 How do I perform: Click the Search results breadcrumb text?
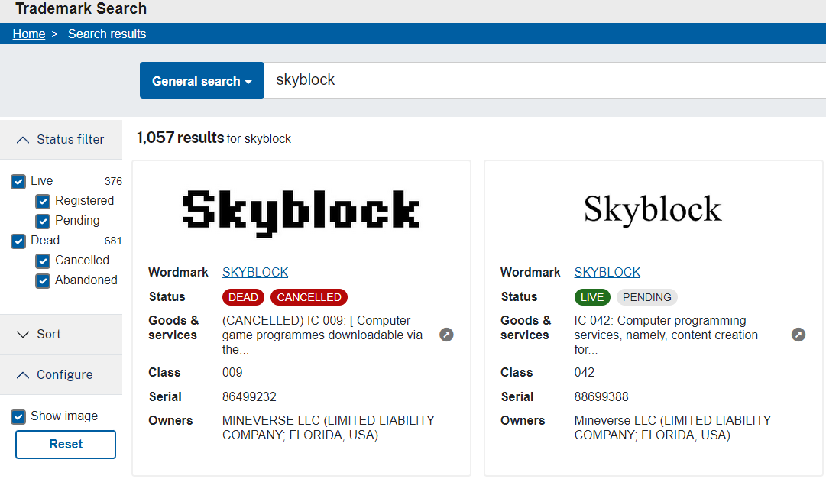pos(107,34)
